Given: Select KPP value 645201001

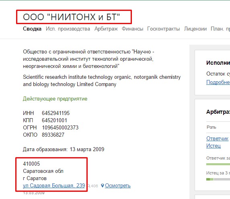Looking at the screenshot, I should pos(54,120).
